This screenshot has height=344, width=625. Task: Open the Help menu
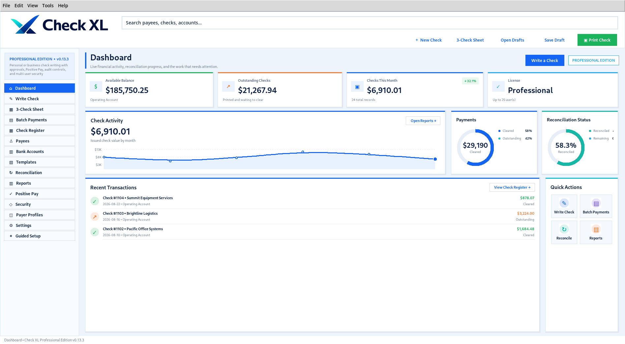click(x=63, y=6)
